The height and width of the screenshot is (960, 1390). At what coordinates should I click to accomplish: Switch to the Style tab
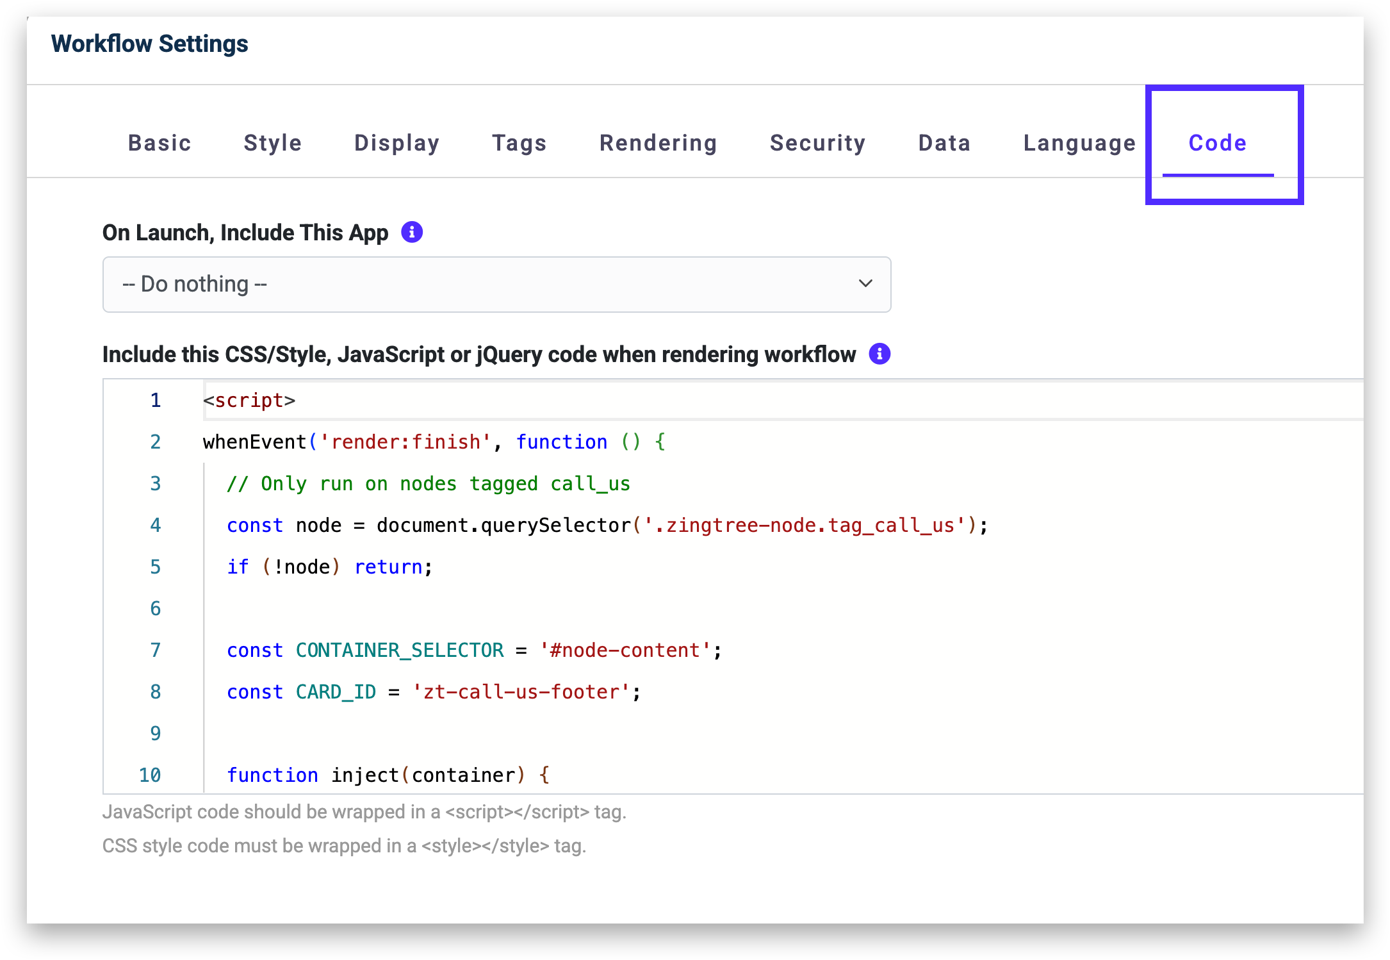(x=272, y=143)
